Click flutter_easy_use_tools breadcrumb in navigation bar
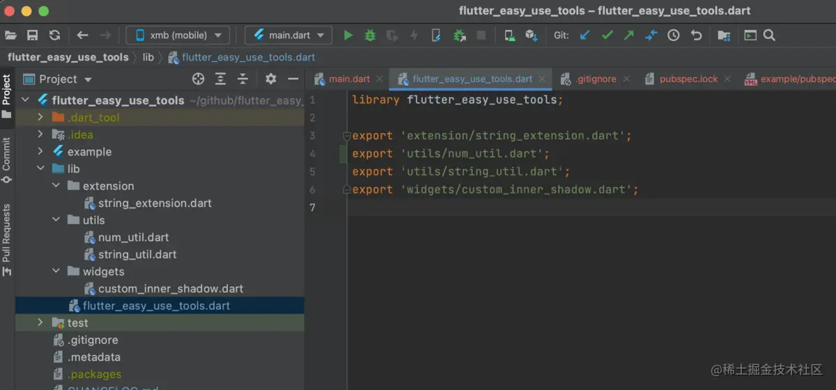The image size is (836, 390). [68, 57]
